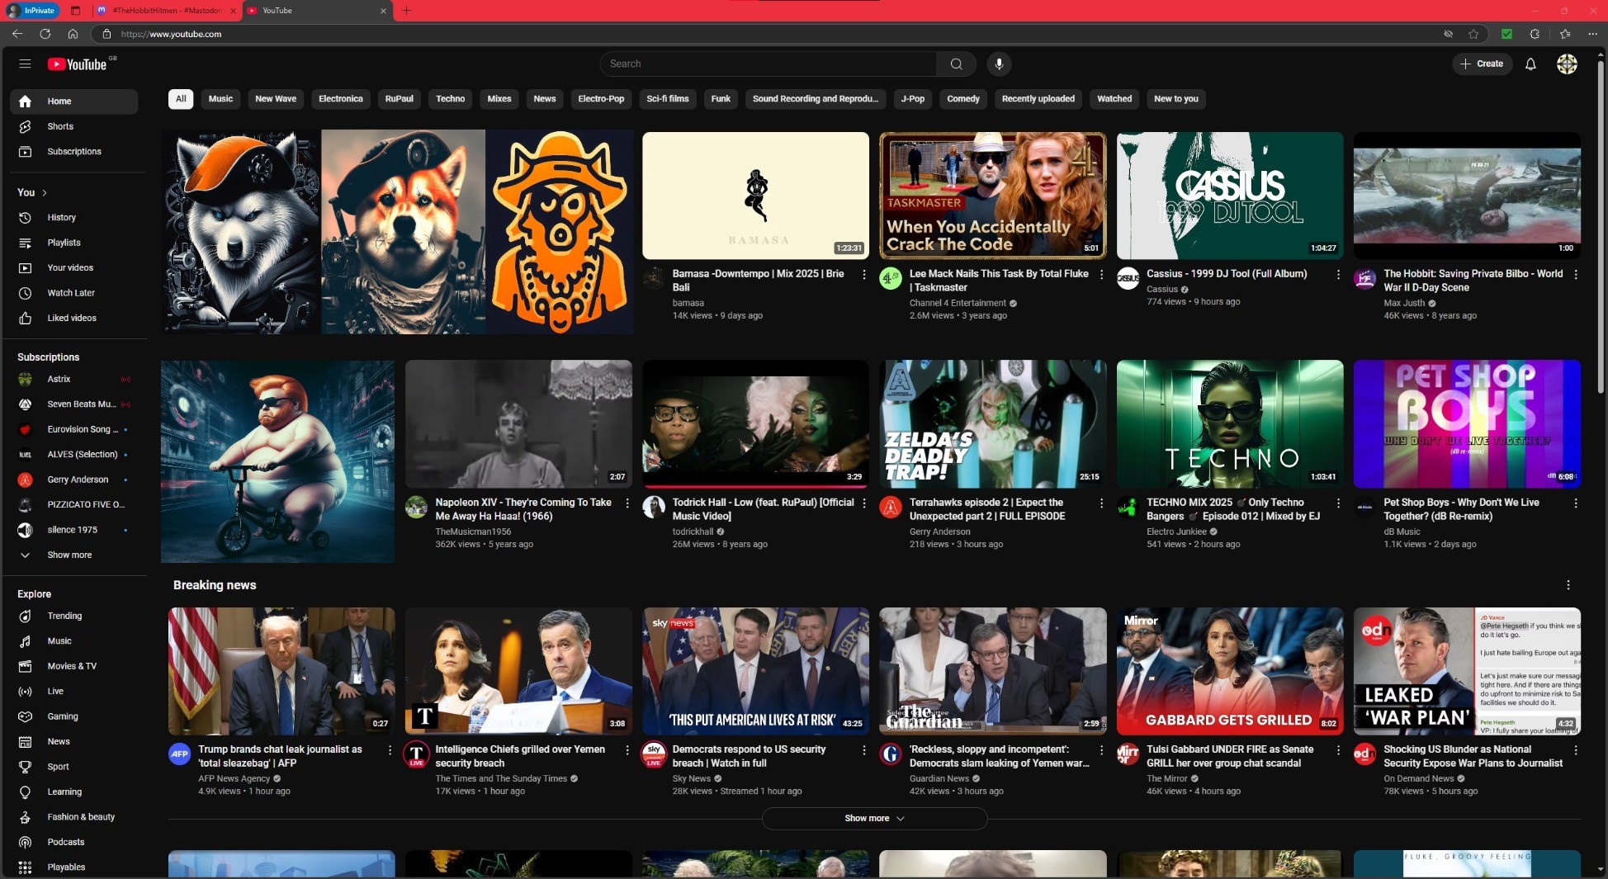Open History in sidebar
The image size is (1608, 879).
[73, 217]
